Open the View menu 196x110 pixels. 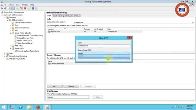point(18,5)
